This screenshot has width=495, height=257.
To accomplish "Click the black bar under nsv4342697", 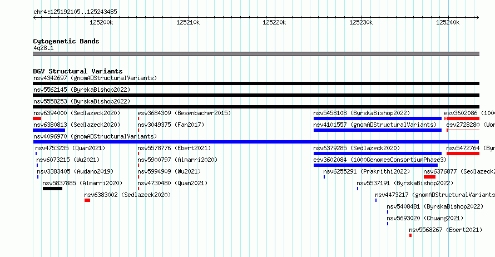I will 256,83.
